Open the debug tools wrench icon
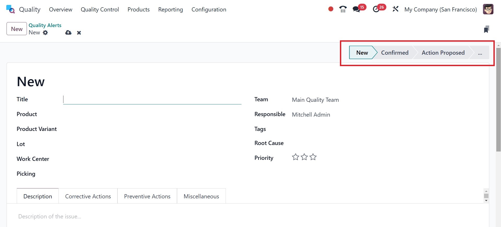 (x=396, y=9)
